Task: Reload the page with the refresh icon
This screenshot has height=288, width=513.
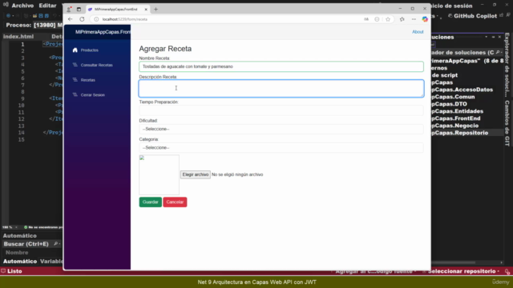Action: click(82, 19)
